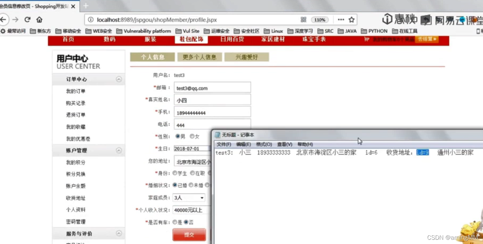Viewport: 483px width, 244px height.
Task: Open the 在线工具 bookmark folder
Action: pyautogui.click(x=405, y=31)
